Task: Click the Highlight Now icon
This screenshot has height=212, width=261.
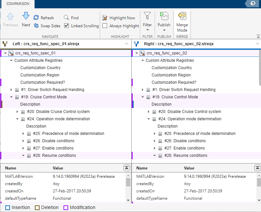Action: (x=105, y=18)
